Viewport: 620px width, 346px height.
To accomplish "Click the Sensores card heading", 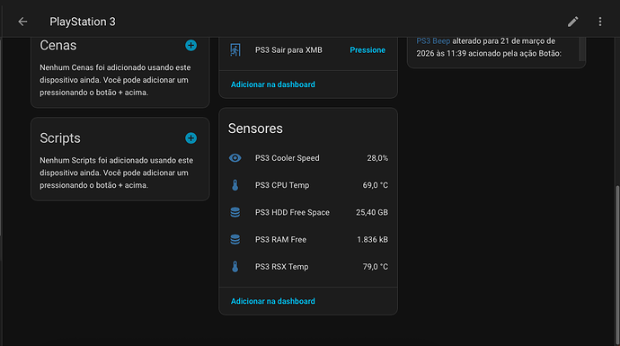I will point(255,129).
